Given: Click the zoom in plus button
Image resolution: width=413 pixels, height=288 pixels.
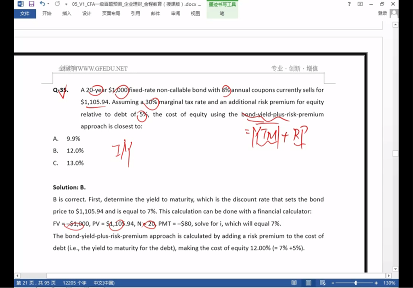Looking at the screenshot, I should pos(376,283).
